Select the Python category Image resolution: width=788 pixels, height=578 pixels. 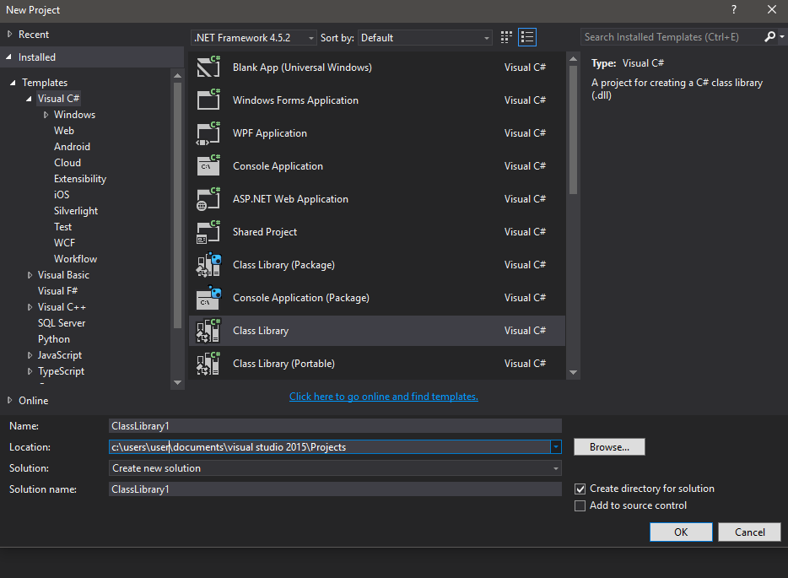click(54, 339)
